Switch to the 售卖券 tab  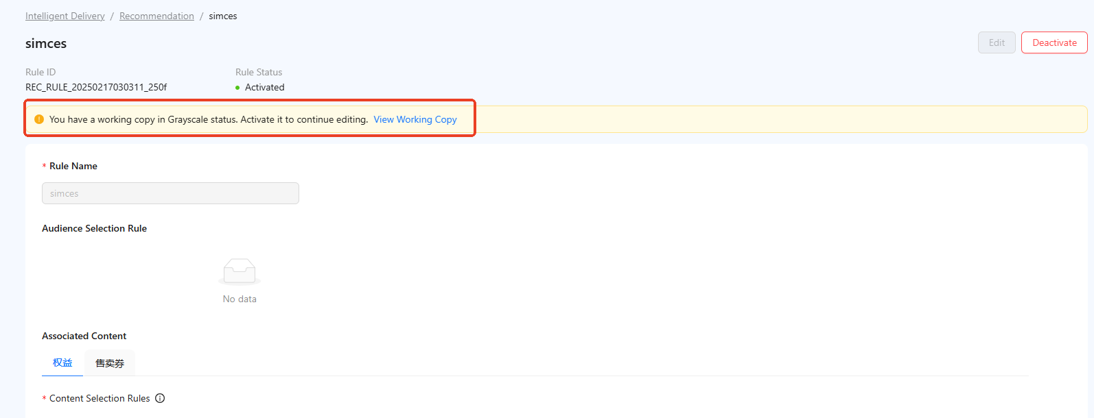tap(110, 363)
